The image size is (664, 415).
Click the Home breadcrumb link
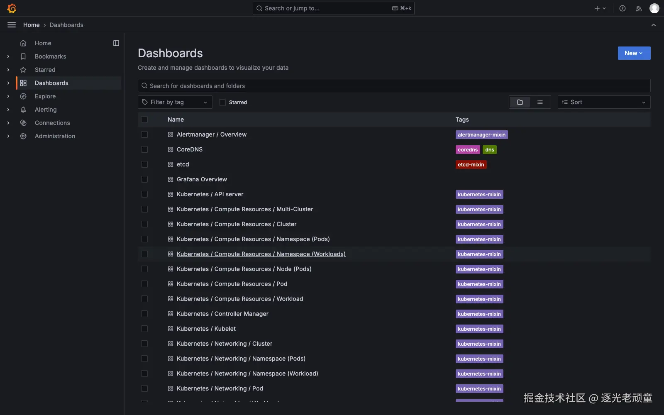tap(32, 25)
